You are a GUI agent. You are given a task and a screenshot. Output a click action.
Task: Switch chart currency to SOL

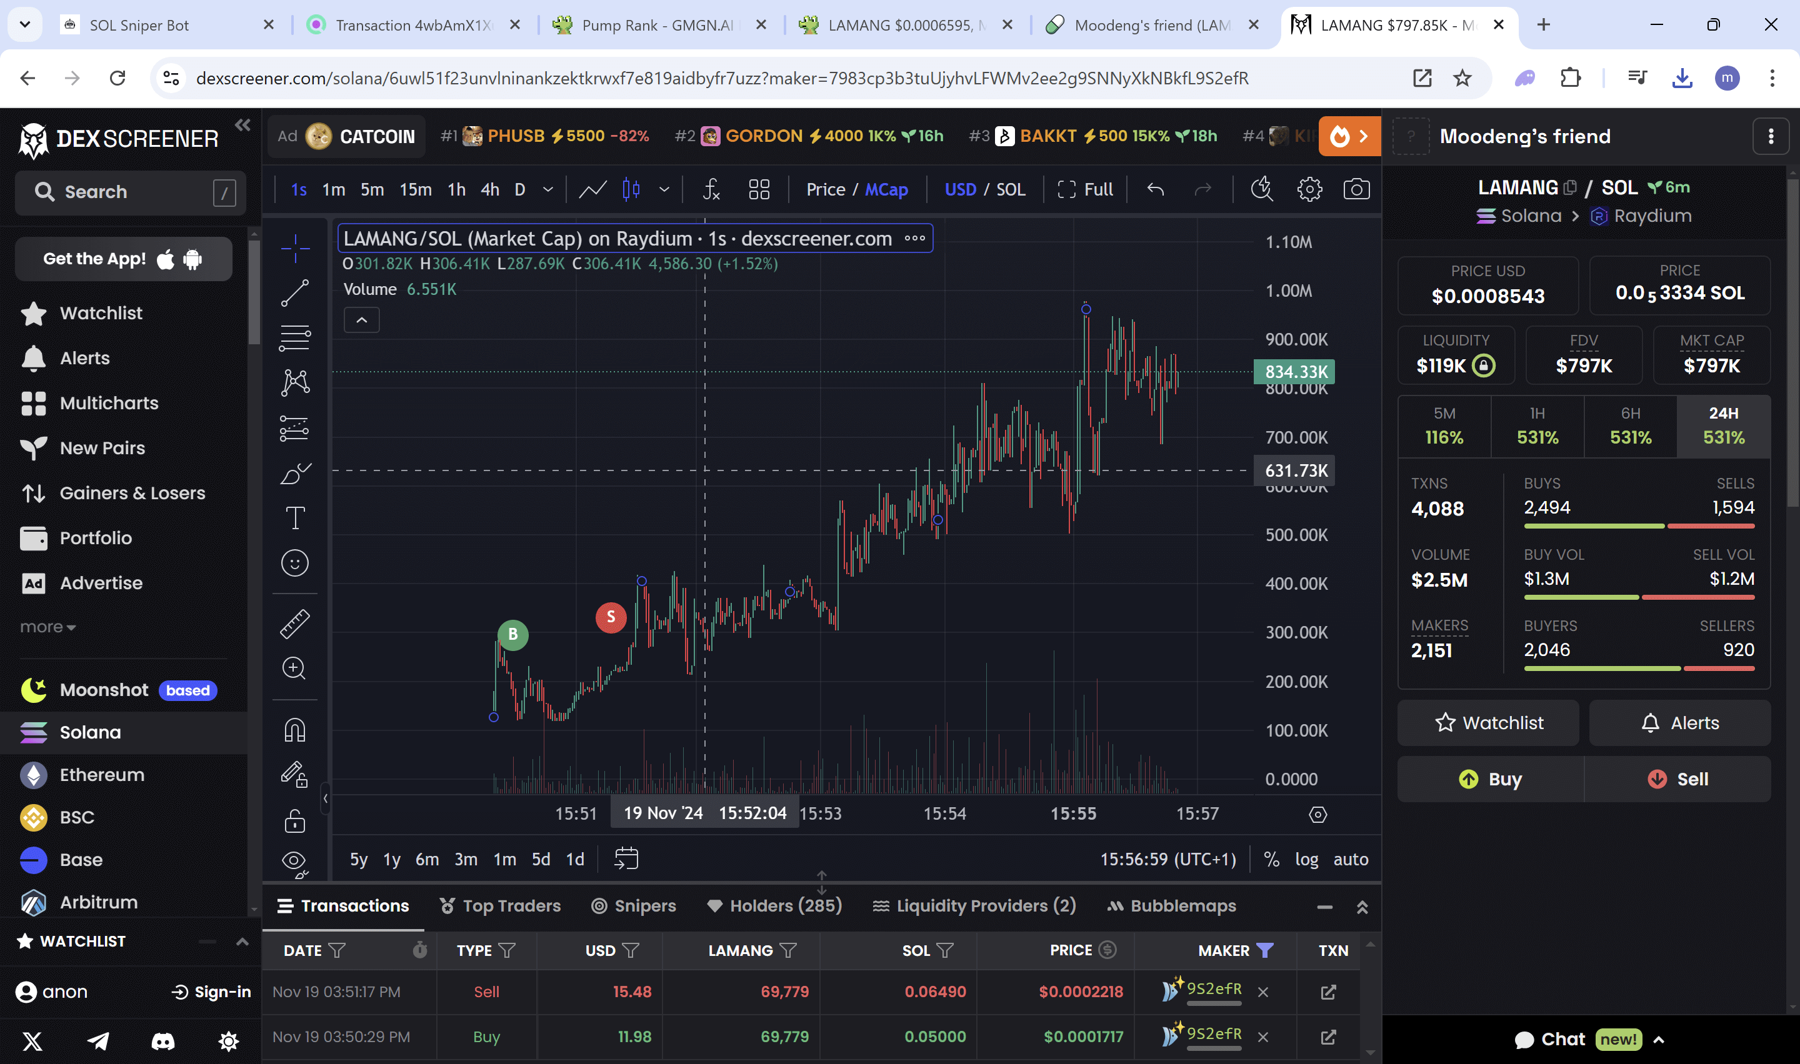(1011, 189)
